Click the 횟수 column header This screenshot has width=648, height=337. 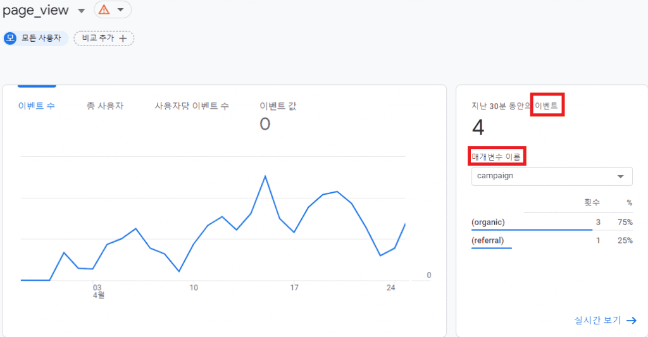(592, 202)
